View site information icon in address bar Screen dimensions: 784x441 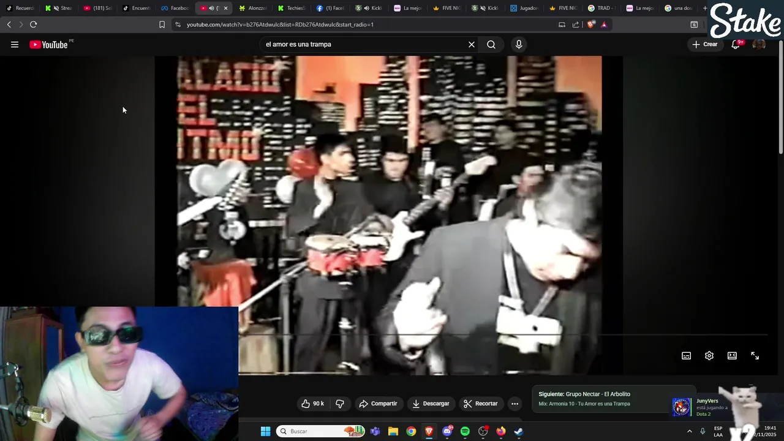coord(178,24)
